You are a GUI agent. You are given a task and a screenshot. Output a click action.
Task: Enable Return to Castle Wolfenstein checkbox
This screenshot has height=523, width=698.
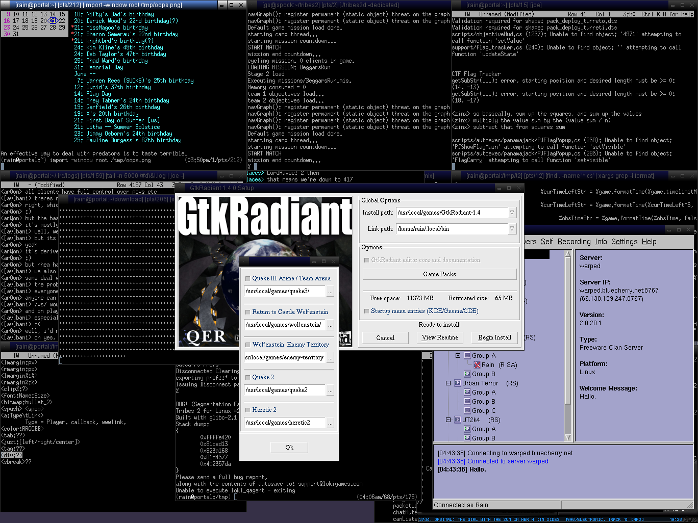[x=248, y=312]
